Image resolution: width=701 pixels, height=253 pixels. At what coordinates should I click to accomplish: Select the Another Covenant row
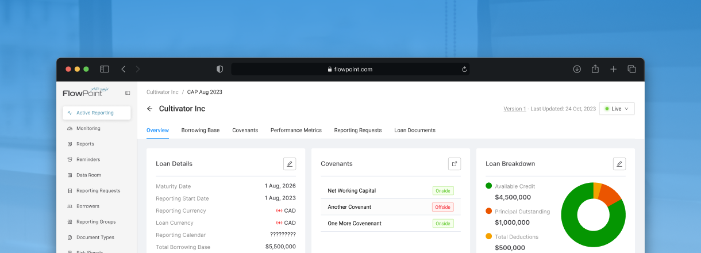391,207
